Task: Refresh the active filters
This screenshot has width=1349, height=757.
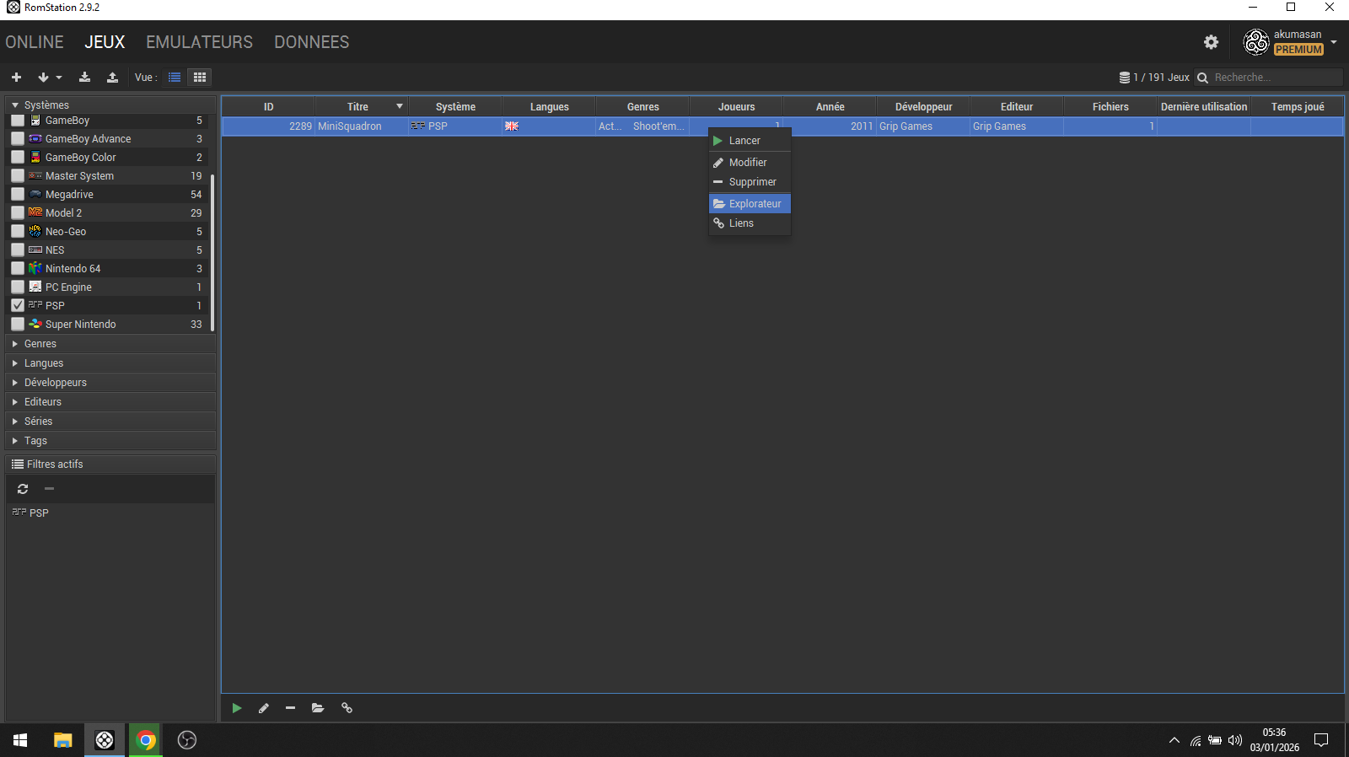Action: [x=23, y=489]
